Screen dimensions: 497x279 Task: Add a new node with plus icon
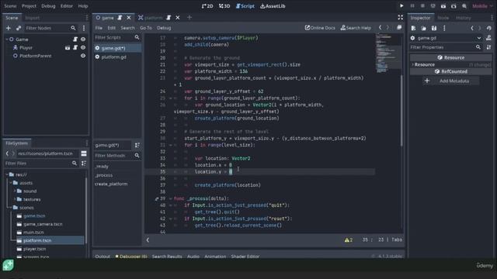(9, 28)
